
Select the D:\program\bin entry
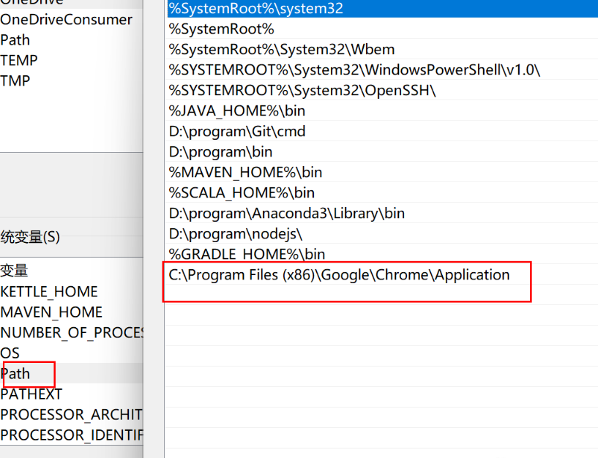pos(383,151)
